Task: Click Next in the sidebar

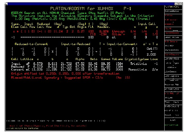Action: coord(176,102)
